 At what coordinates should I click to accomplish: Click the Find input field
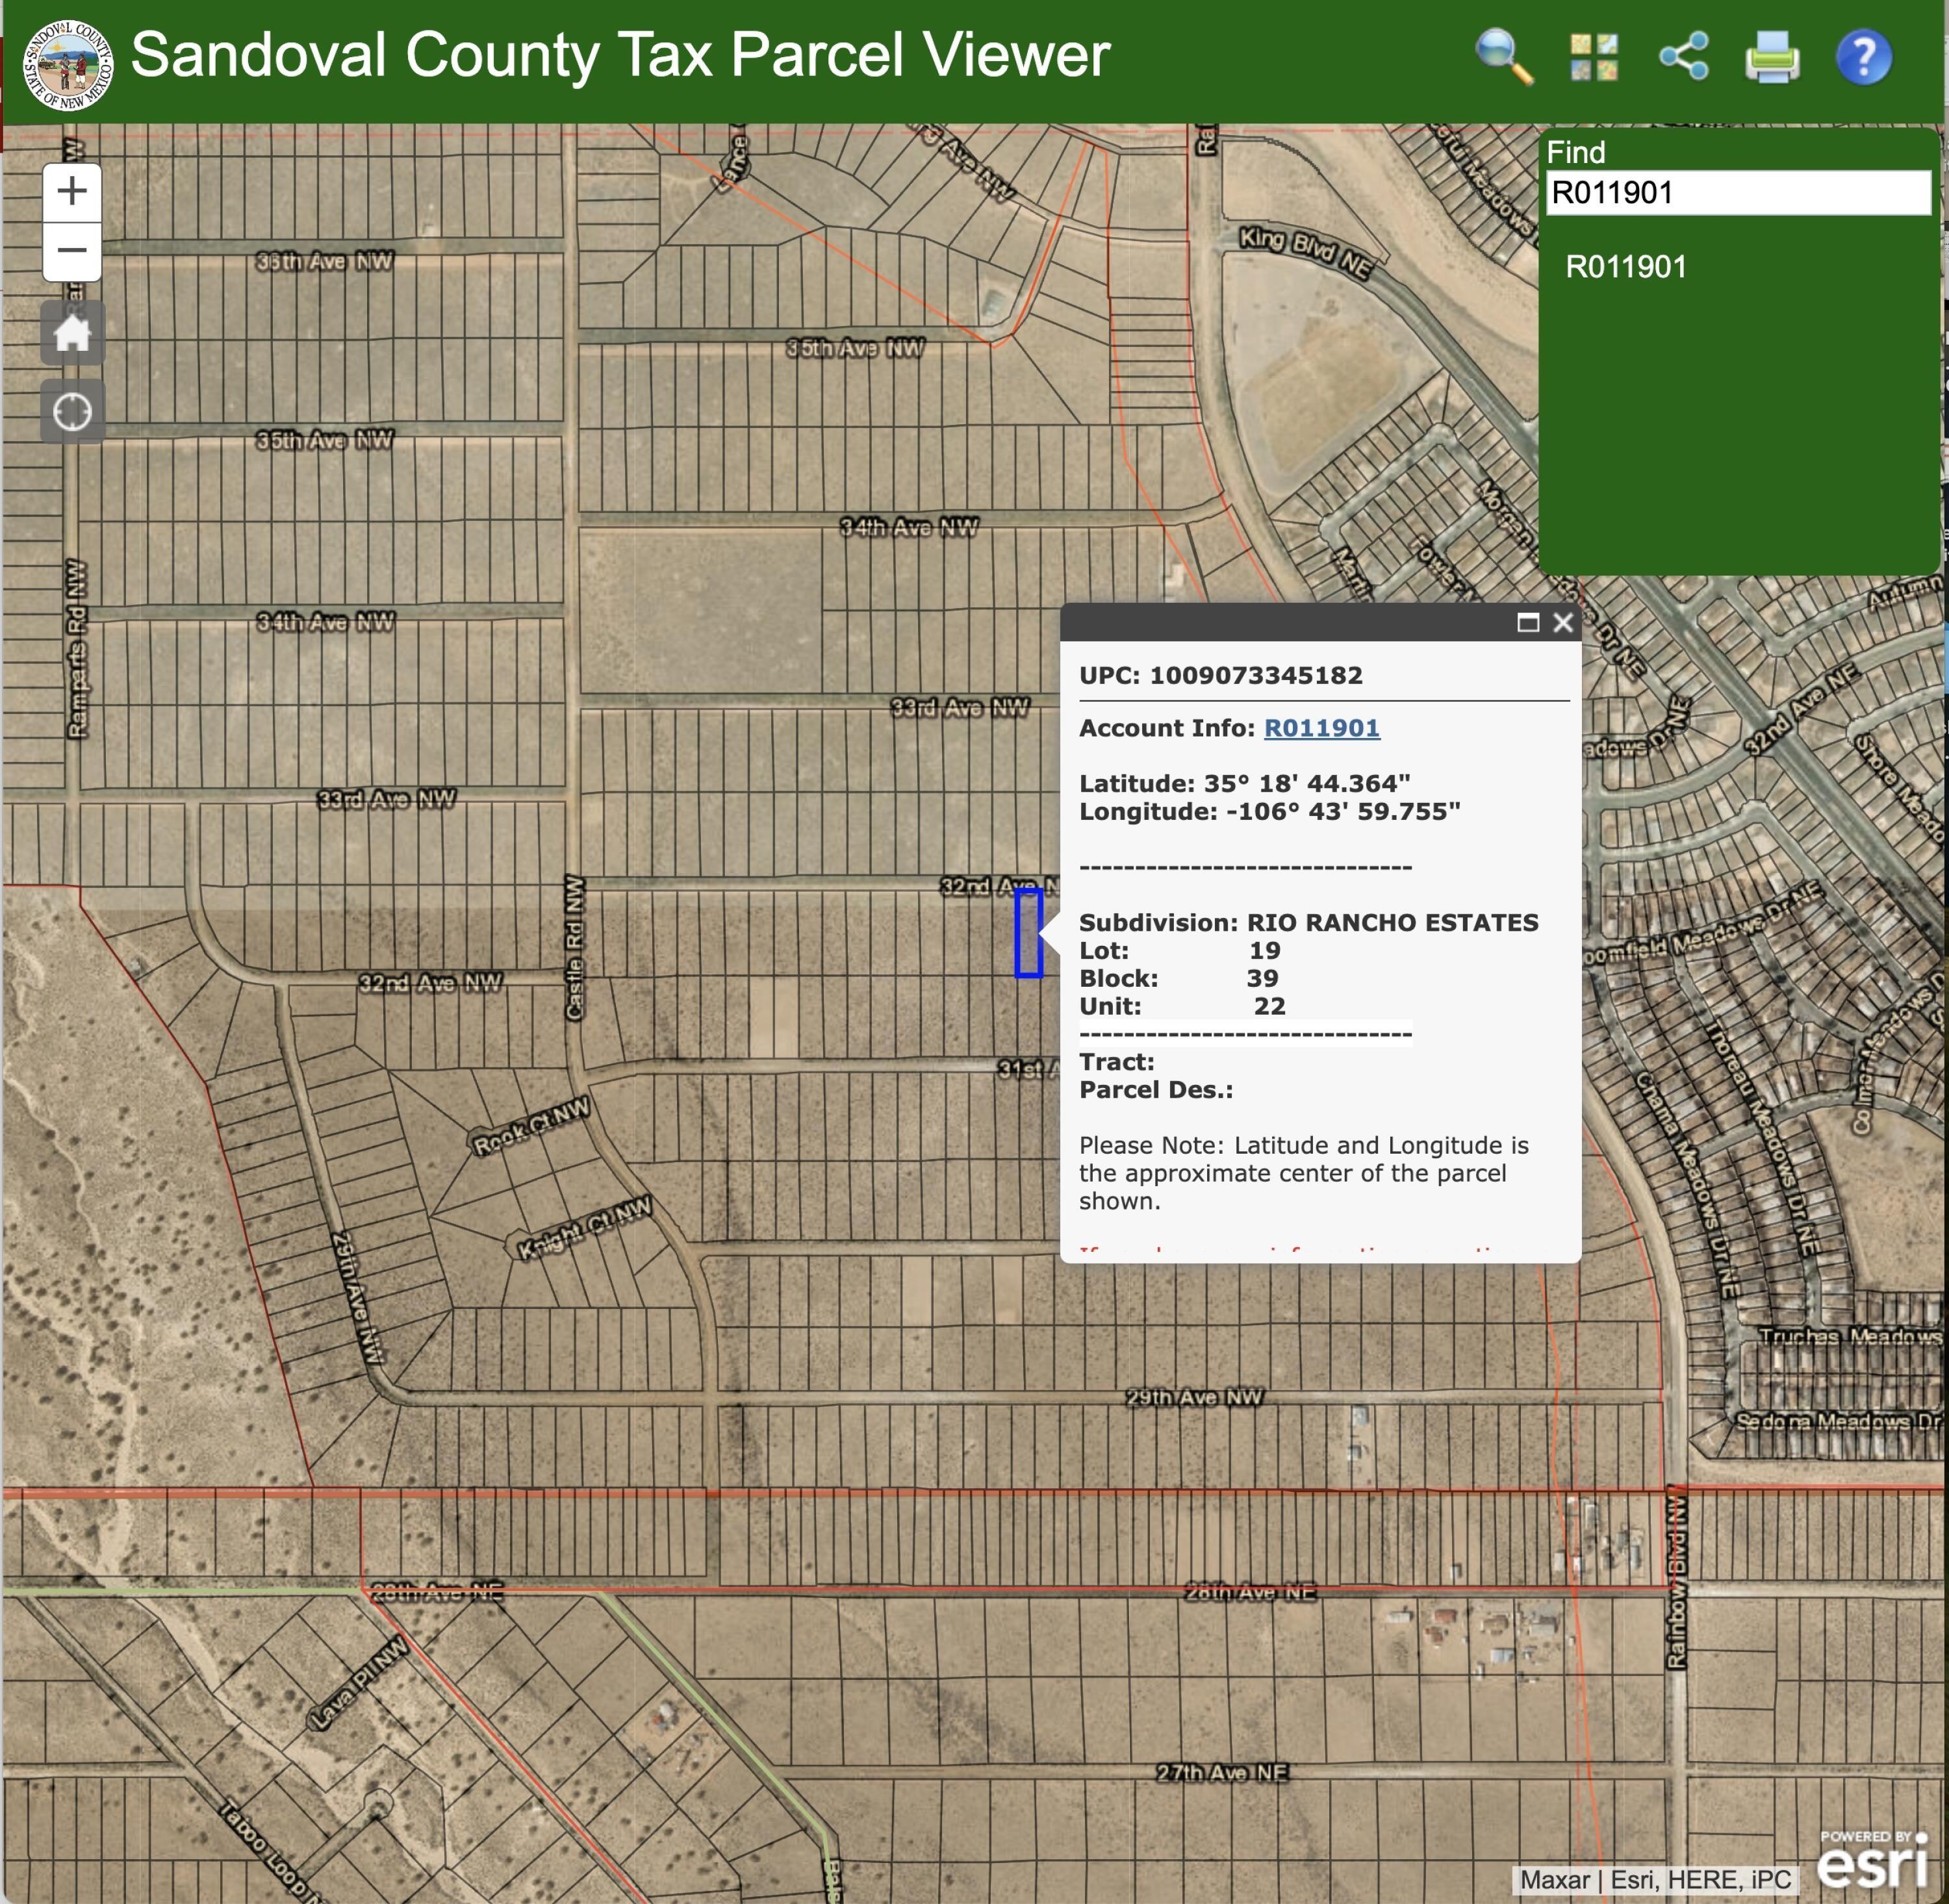[1738, 192]
